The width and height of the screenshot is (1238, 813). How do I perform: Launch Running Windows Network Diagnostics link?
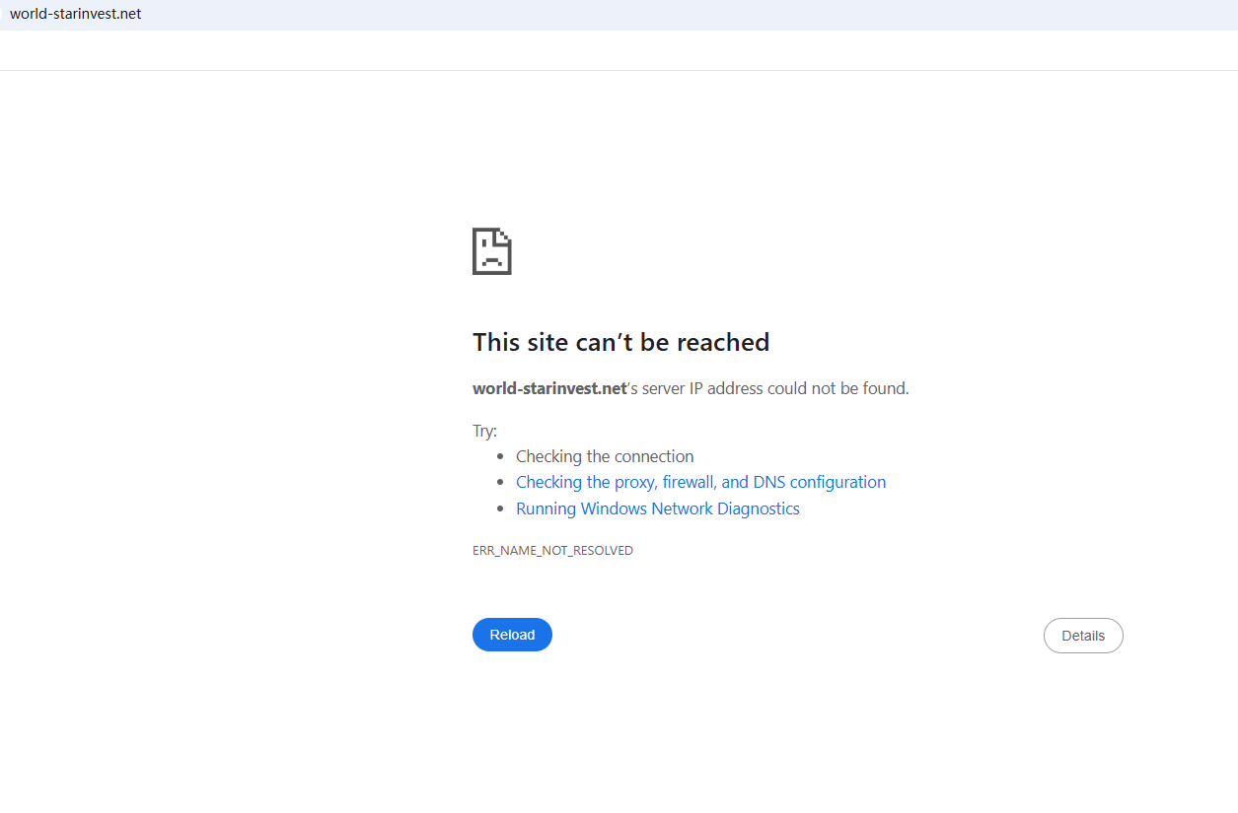coord(657,508)
